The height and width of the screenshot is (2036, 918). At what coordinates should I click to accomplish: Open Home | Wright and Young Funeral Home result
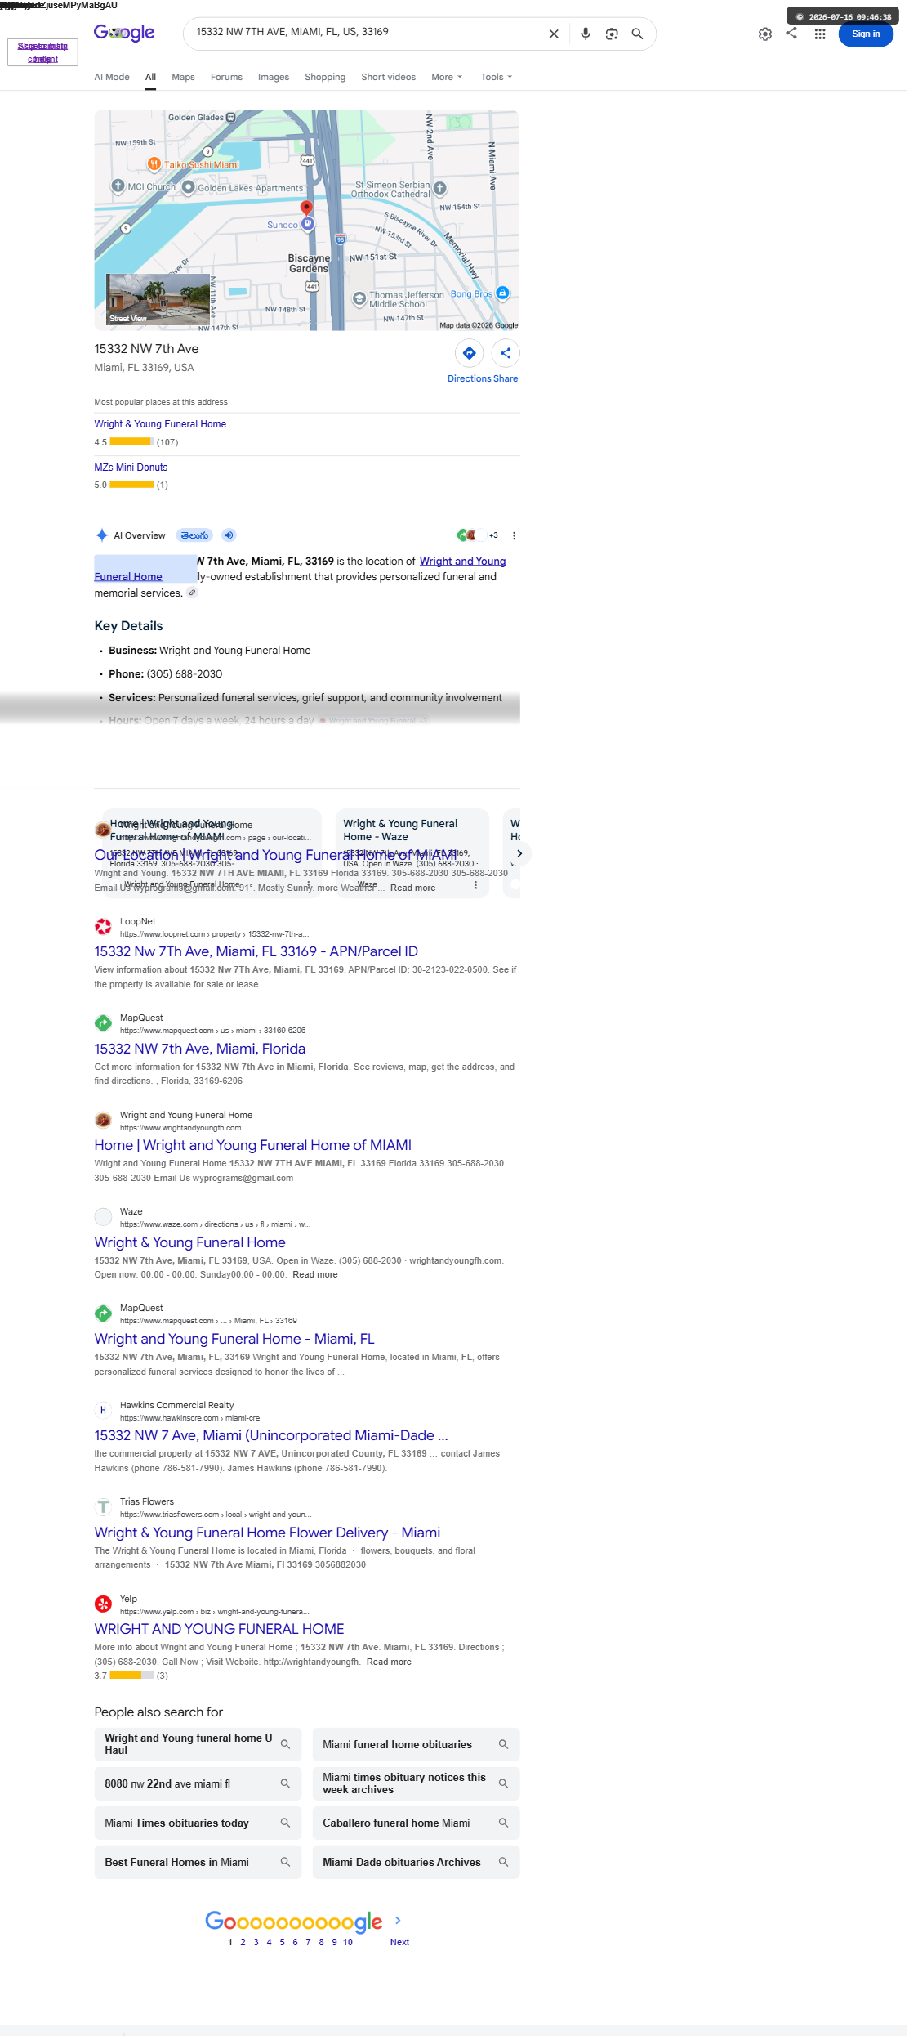pos(253,1145)
